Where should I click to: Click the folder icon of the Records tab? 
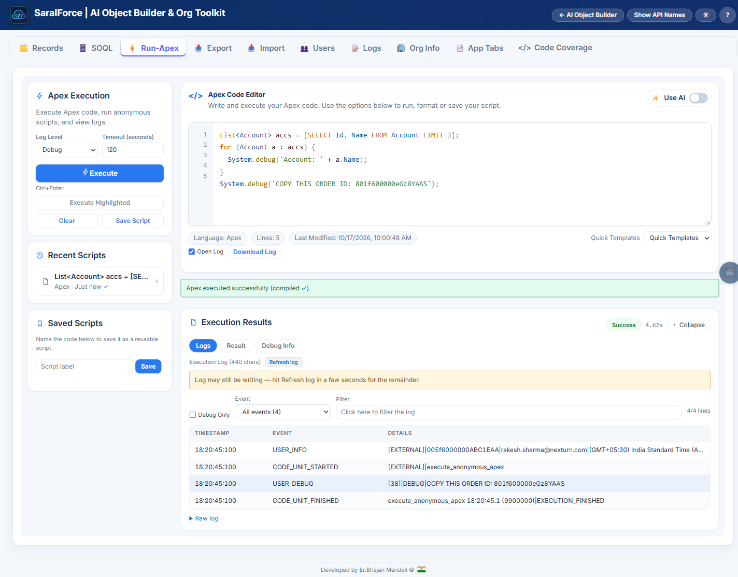point(23,48)
